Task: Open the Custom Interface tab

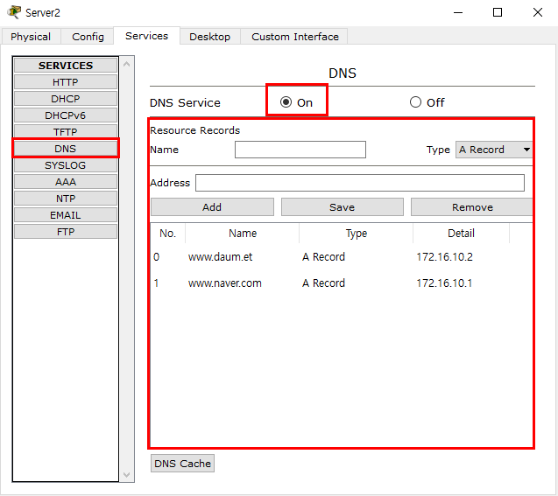Action: pos(294,37)
